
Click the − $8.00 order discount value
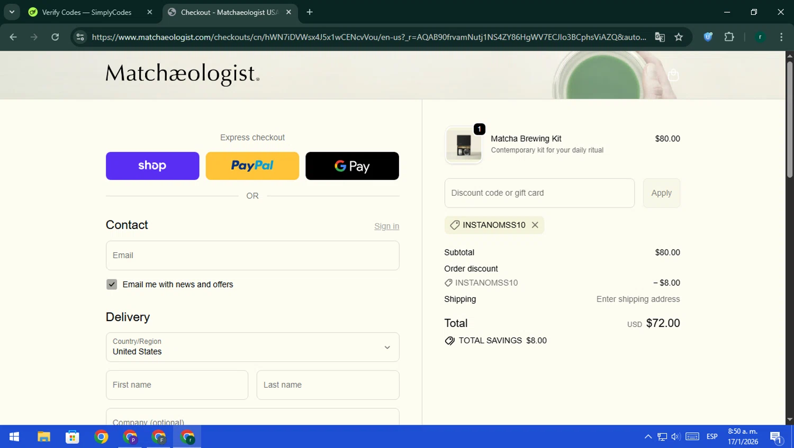(666, 283)
